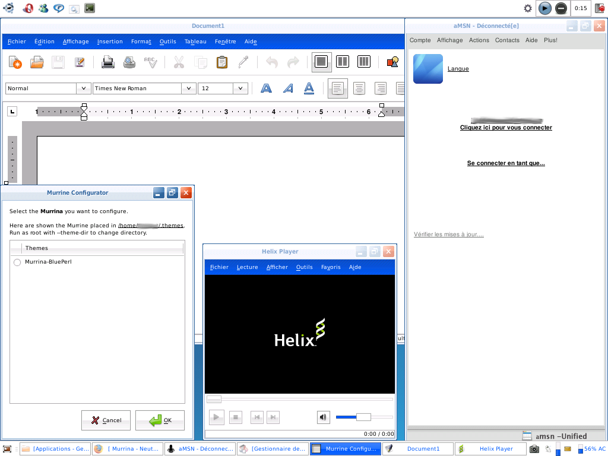Redo the action in Document1
The image size is (608, 456).
click(293, 62)
